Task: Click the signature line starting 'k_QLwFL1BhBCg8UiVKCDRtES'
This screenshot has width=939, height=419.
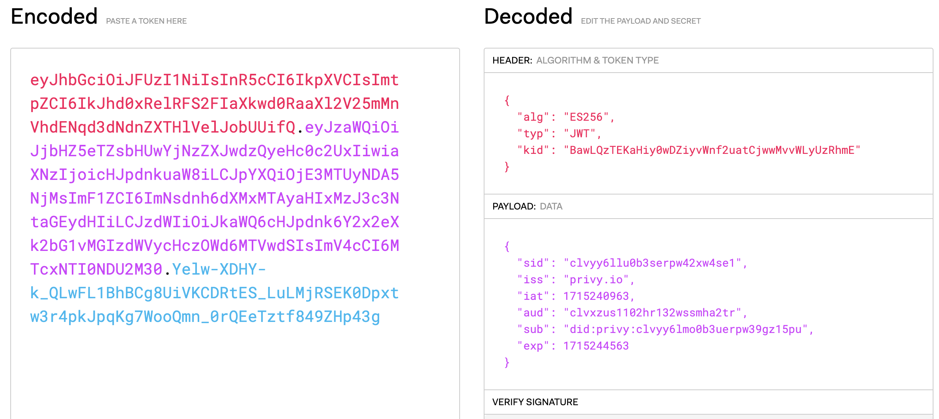Action: click(x=215, y=293)
